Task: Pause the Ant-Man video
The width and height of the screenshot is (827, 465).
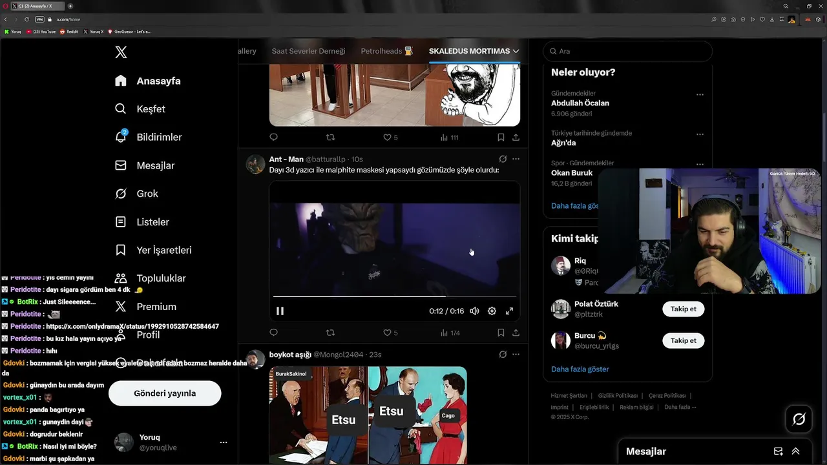Action: (280, 311)
